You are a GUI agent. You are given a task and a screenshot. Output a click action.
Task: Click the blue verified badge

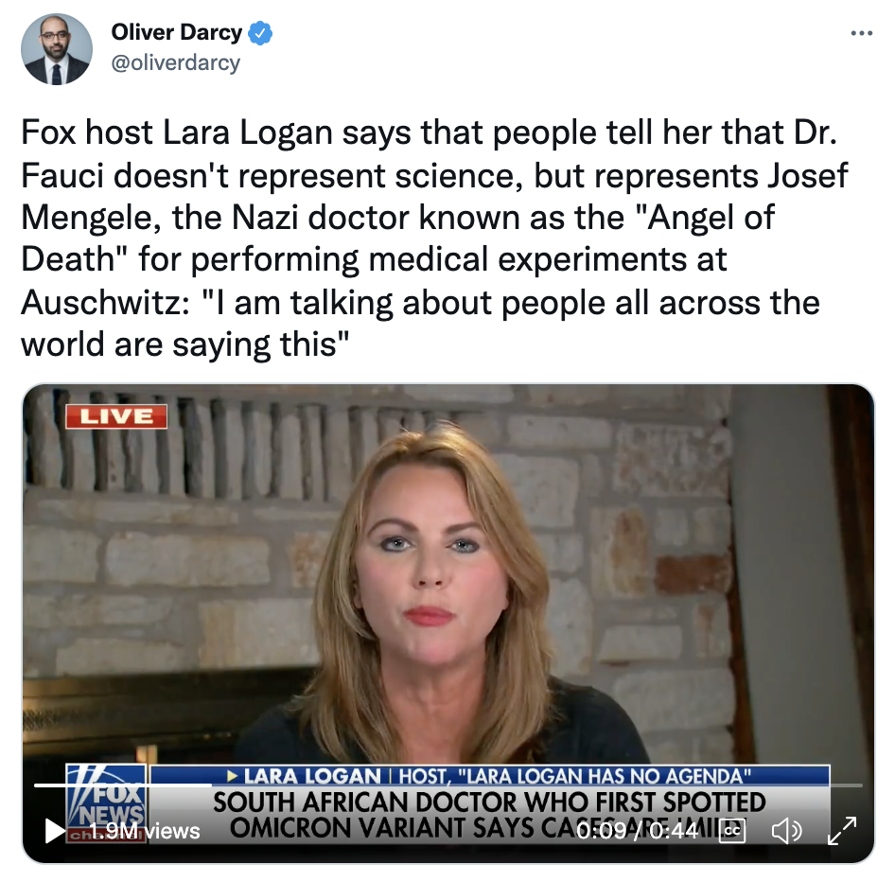[260, 32]
